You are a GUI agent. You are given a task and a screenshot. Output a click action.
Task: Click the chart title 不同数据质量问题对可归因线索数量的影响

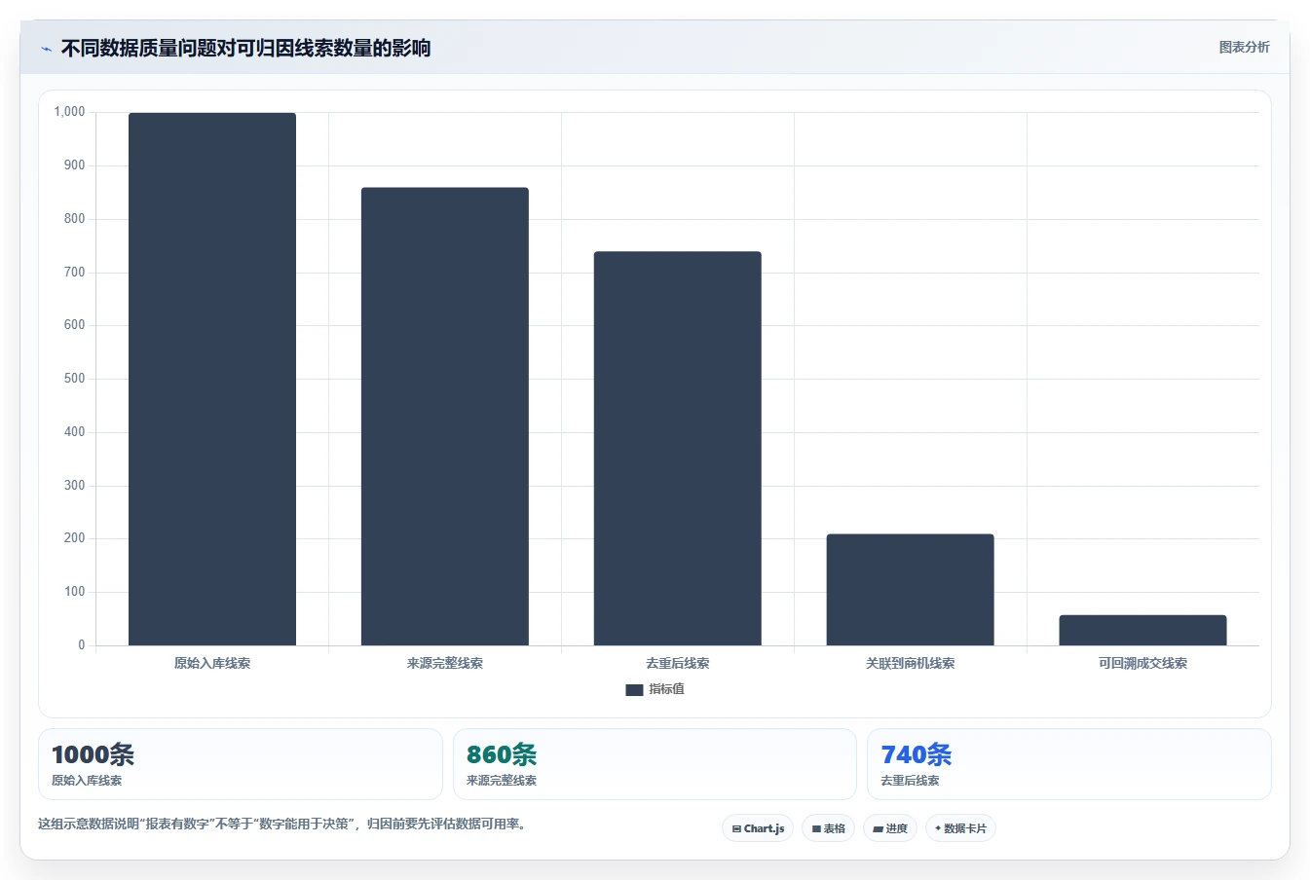245,48
